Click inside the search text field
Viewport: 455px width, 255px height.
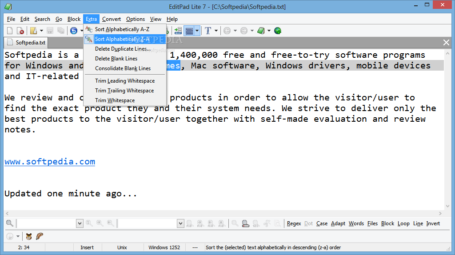click(46, 223)
